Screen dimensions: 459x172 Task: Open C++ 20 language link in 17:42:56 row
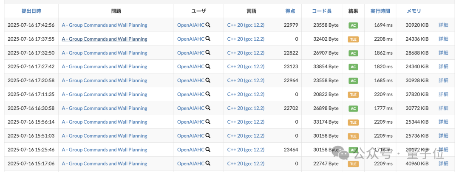246,25
